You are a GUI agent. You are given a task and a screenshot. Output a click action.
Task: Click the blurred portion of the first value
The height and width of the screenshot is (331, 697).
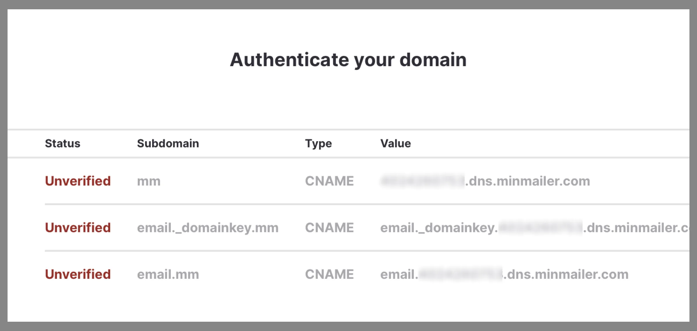click(x=423, y=181)
